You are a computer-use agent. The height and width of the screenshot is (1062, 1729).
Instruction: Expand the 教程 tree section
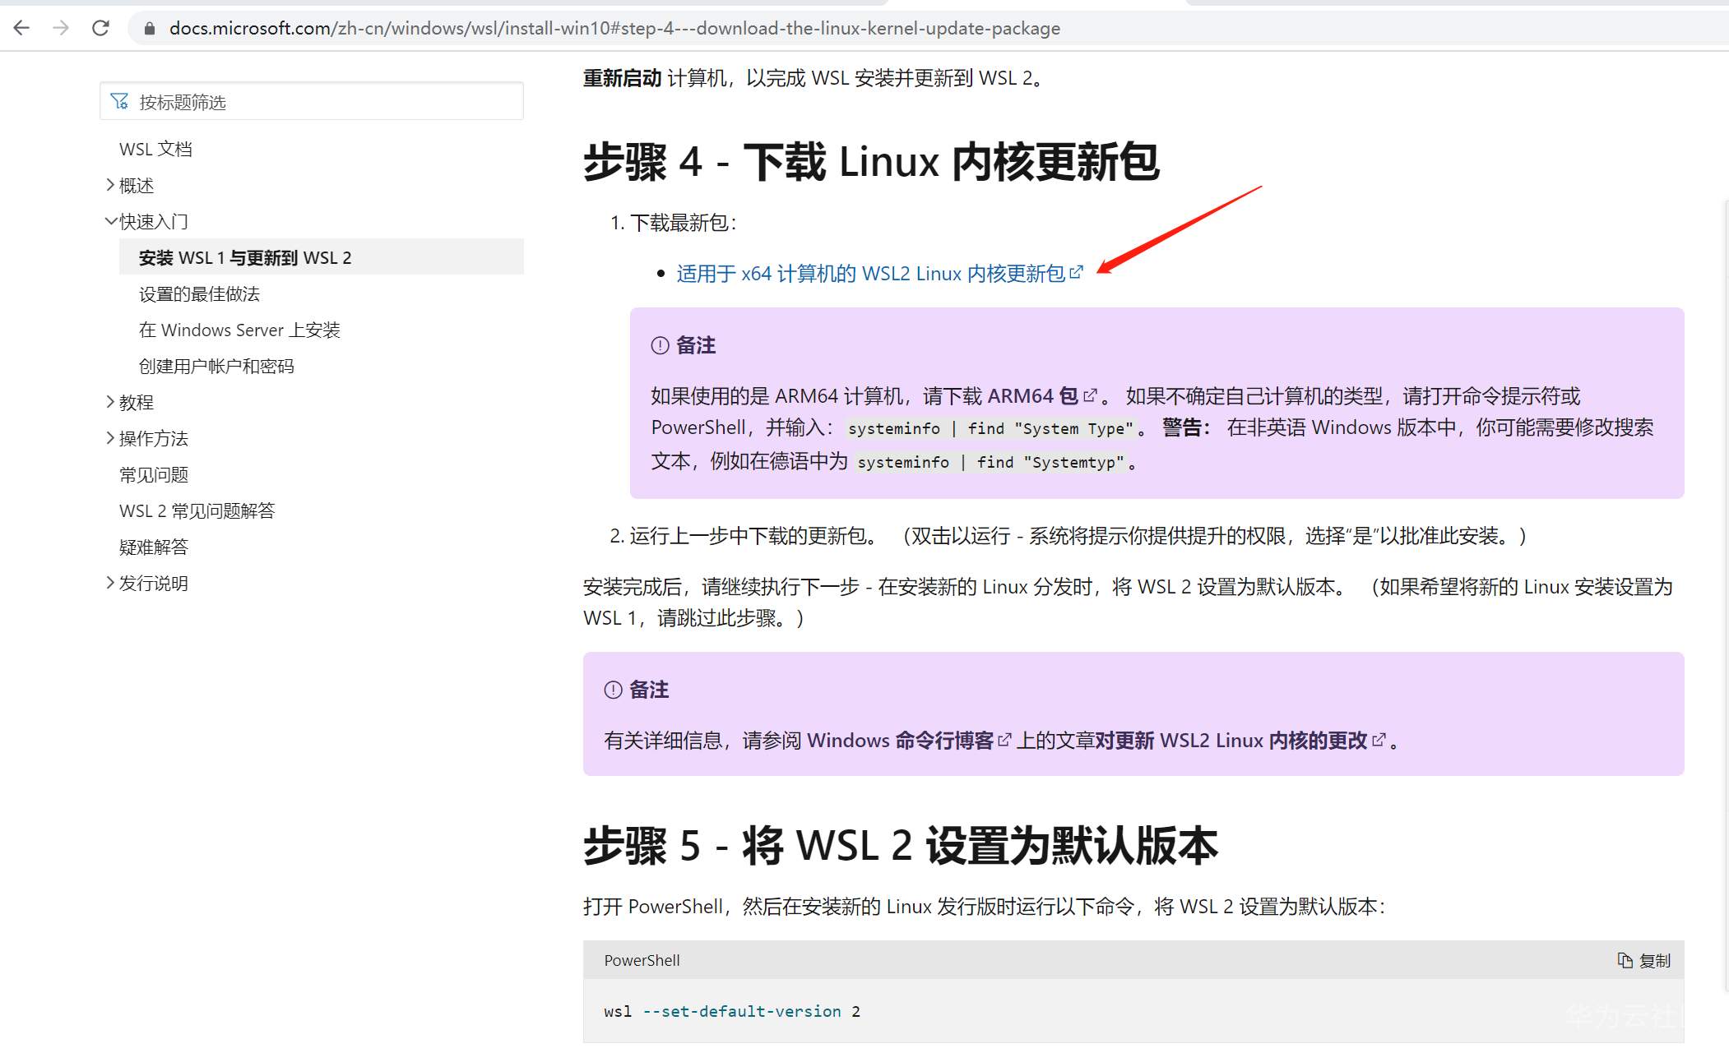coord(110,402)
